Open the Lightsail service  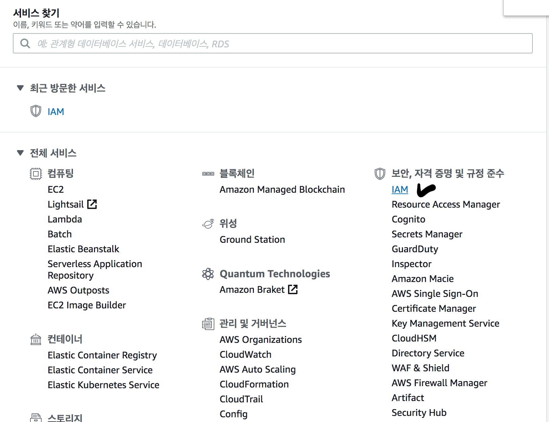66,205
